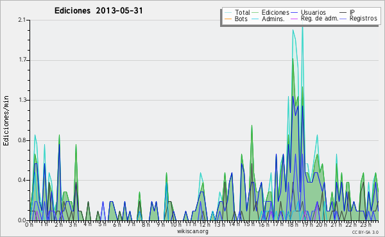
Task: Click the dark IP line swatch
Action: click(x=343, y=13)
